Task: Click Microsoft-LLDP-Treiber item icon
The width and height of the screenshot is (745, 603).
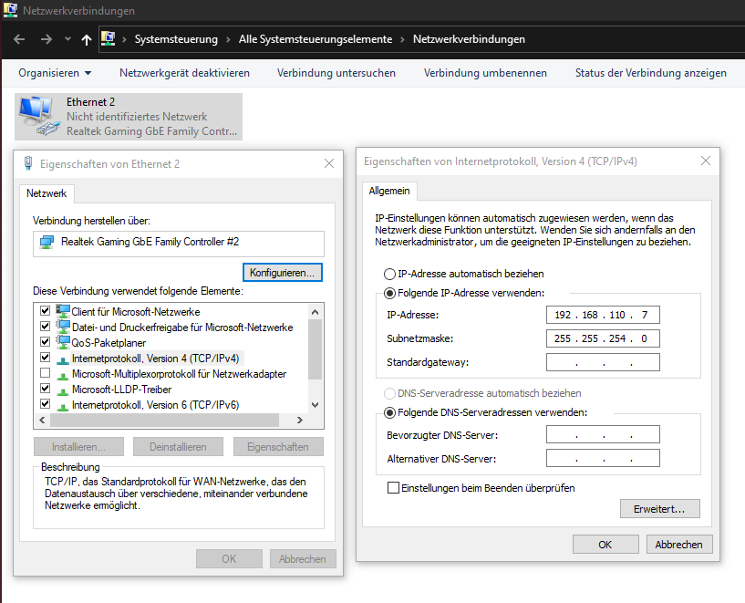Action: (x=63, y=391)
